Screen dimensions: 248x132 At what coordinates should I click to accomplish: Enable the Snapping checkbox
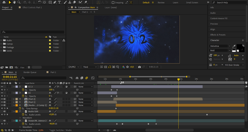[112, 3]
